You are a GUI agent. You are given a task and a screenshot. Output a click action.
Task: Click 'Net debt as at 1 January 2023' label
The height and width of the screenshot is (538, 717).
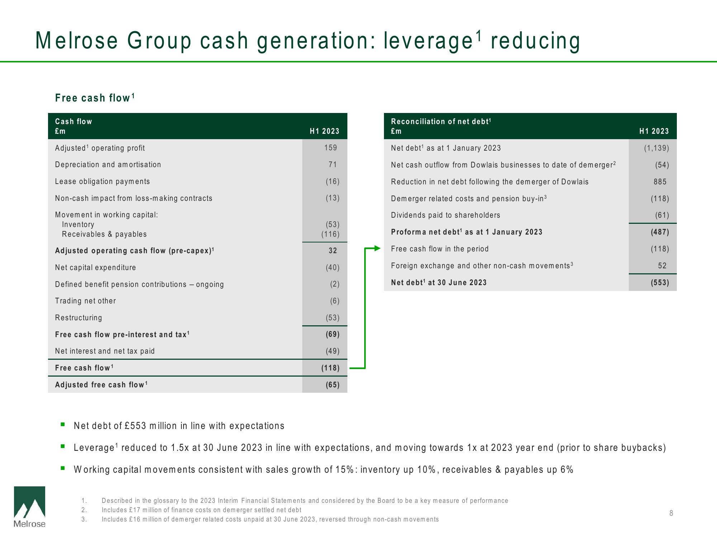(x=446, y=148)
